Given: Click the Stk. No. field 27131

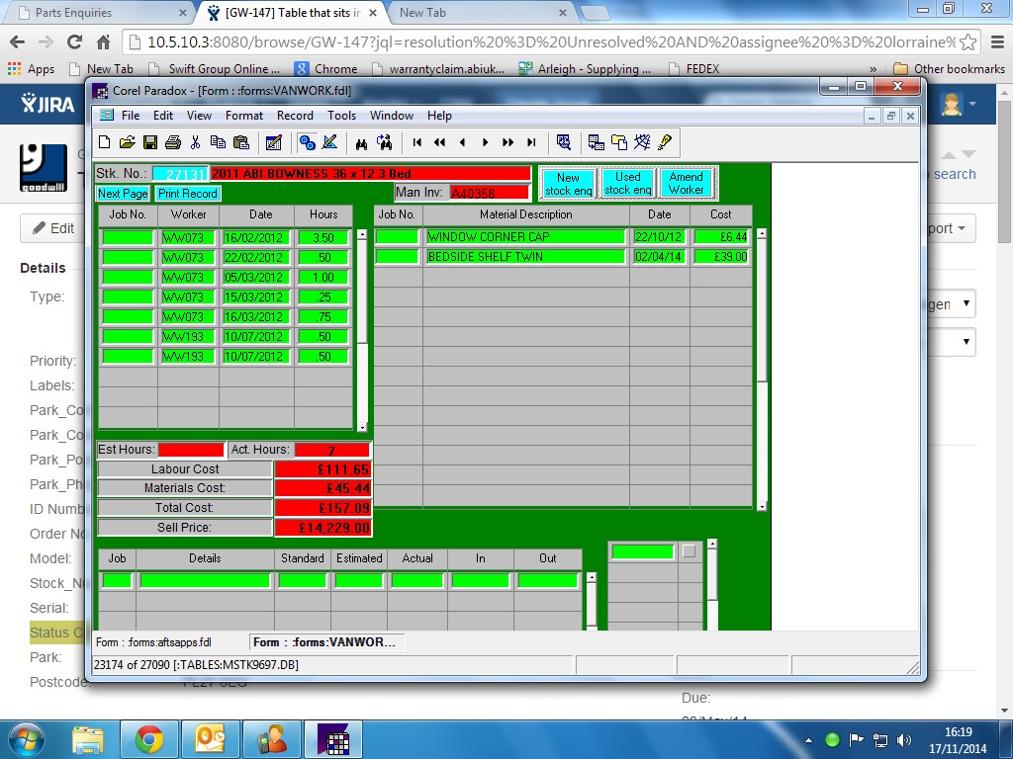Looking at the screenshot, I should 180,174.
